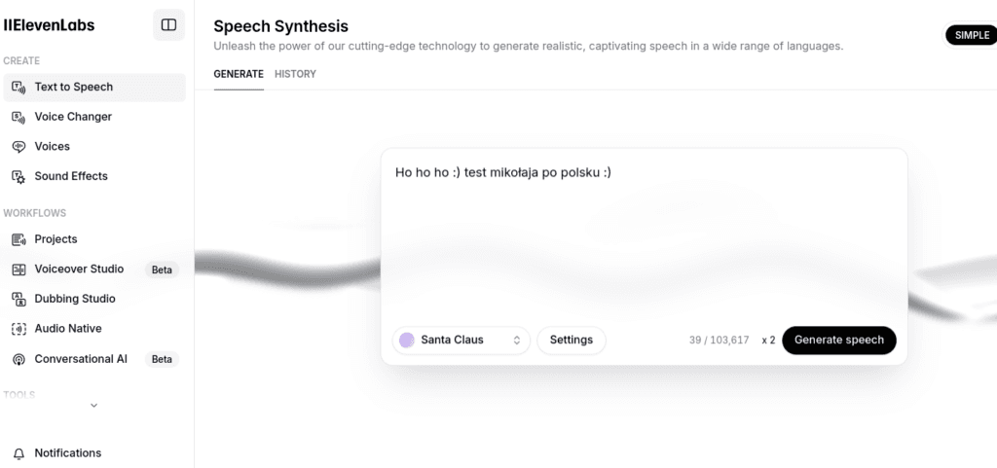
Task: Open Conversational AI icon
Action: (x=18, y=359)
